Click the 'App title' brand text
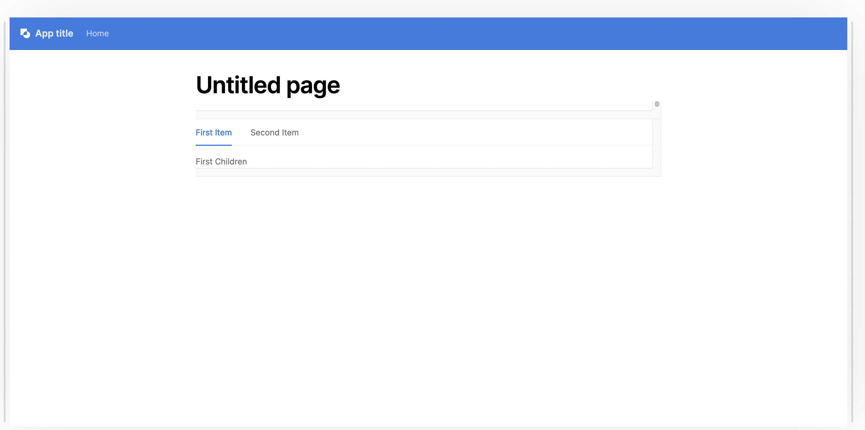Image resolution: width=865 pixels, height=430 pixels. pyautogui.click(x=54, y=33)
